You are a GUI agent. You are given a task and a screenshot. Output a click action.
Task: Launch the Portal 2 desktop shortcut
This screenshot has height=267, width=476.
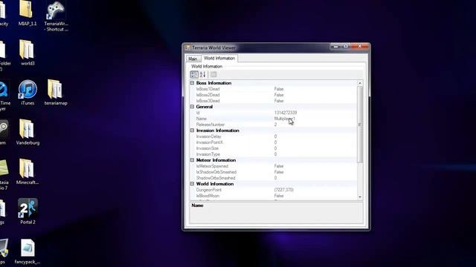point(28,211)
